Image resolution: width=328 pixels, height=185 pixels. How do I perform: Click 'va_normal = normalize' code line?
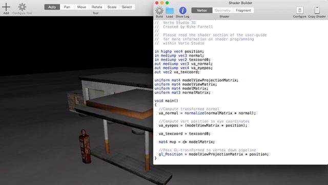207,113
